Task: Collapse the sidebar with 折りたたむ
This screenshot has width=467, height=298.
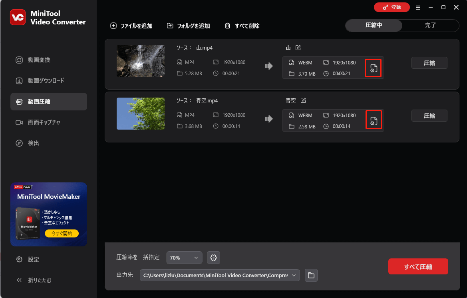Action: [34, 280]
